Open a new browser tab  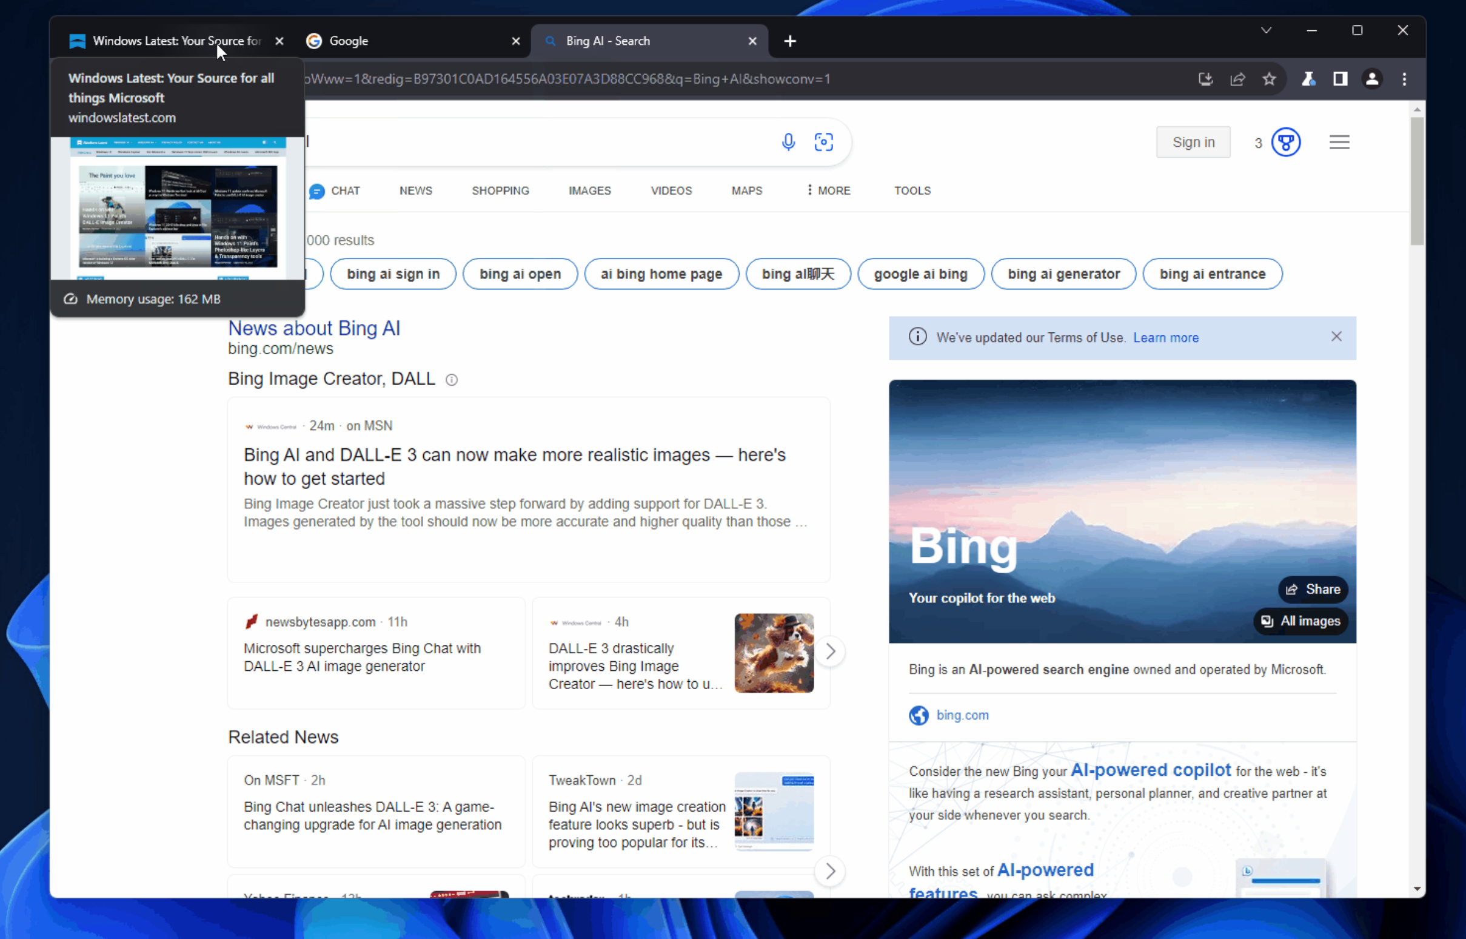789,41
